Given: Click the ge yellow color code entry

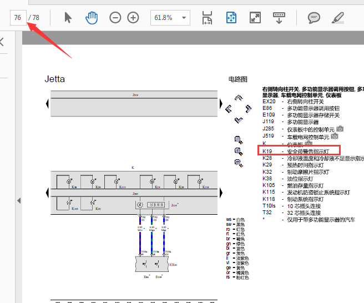Looking at the screenshot, I should (x=235, y=267).
